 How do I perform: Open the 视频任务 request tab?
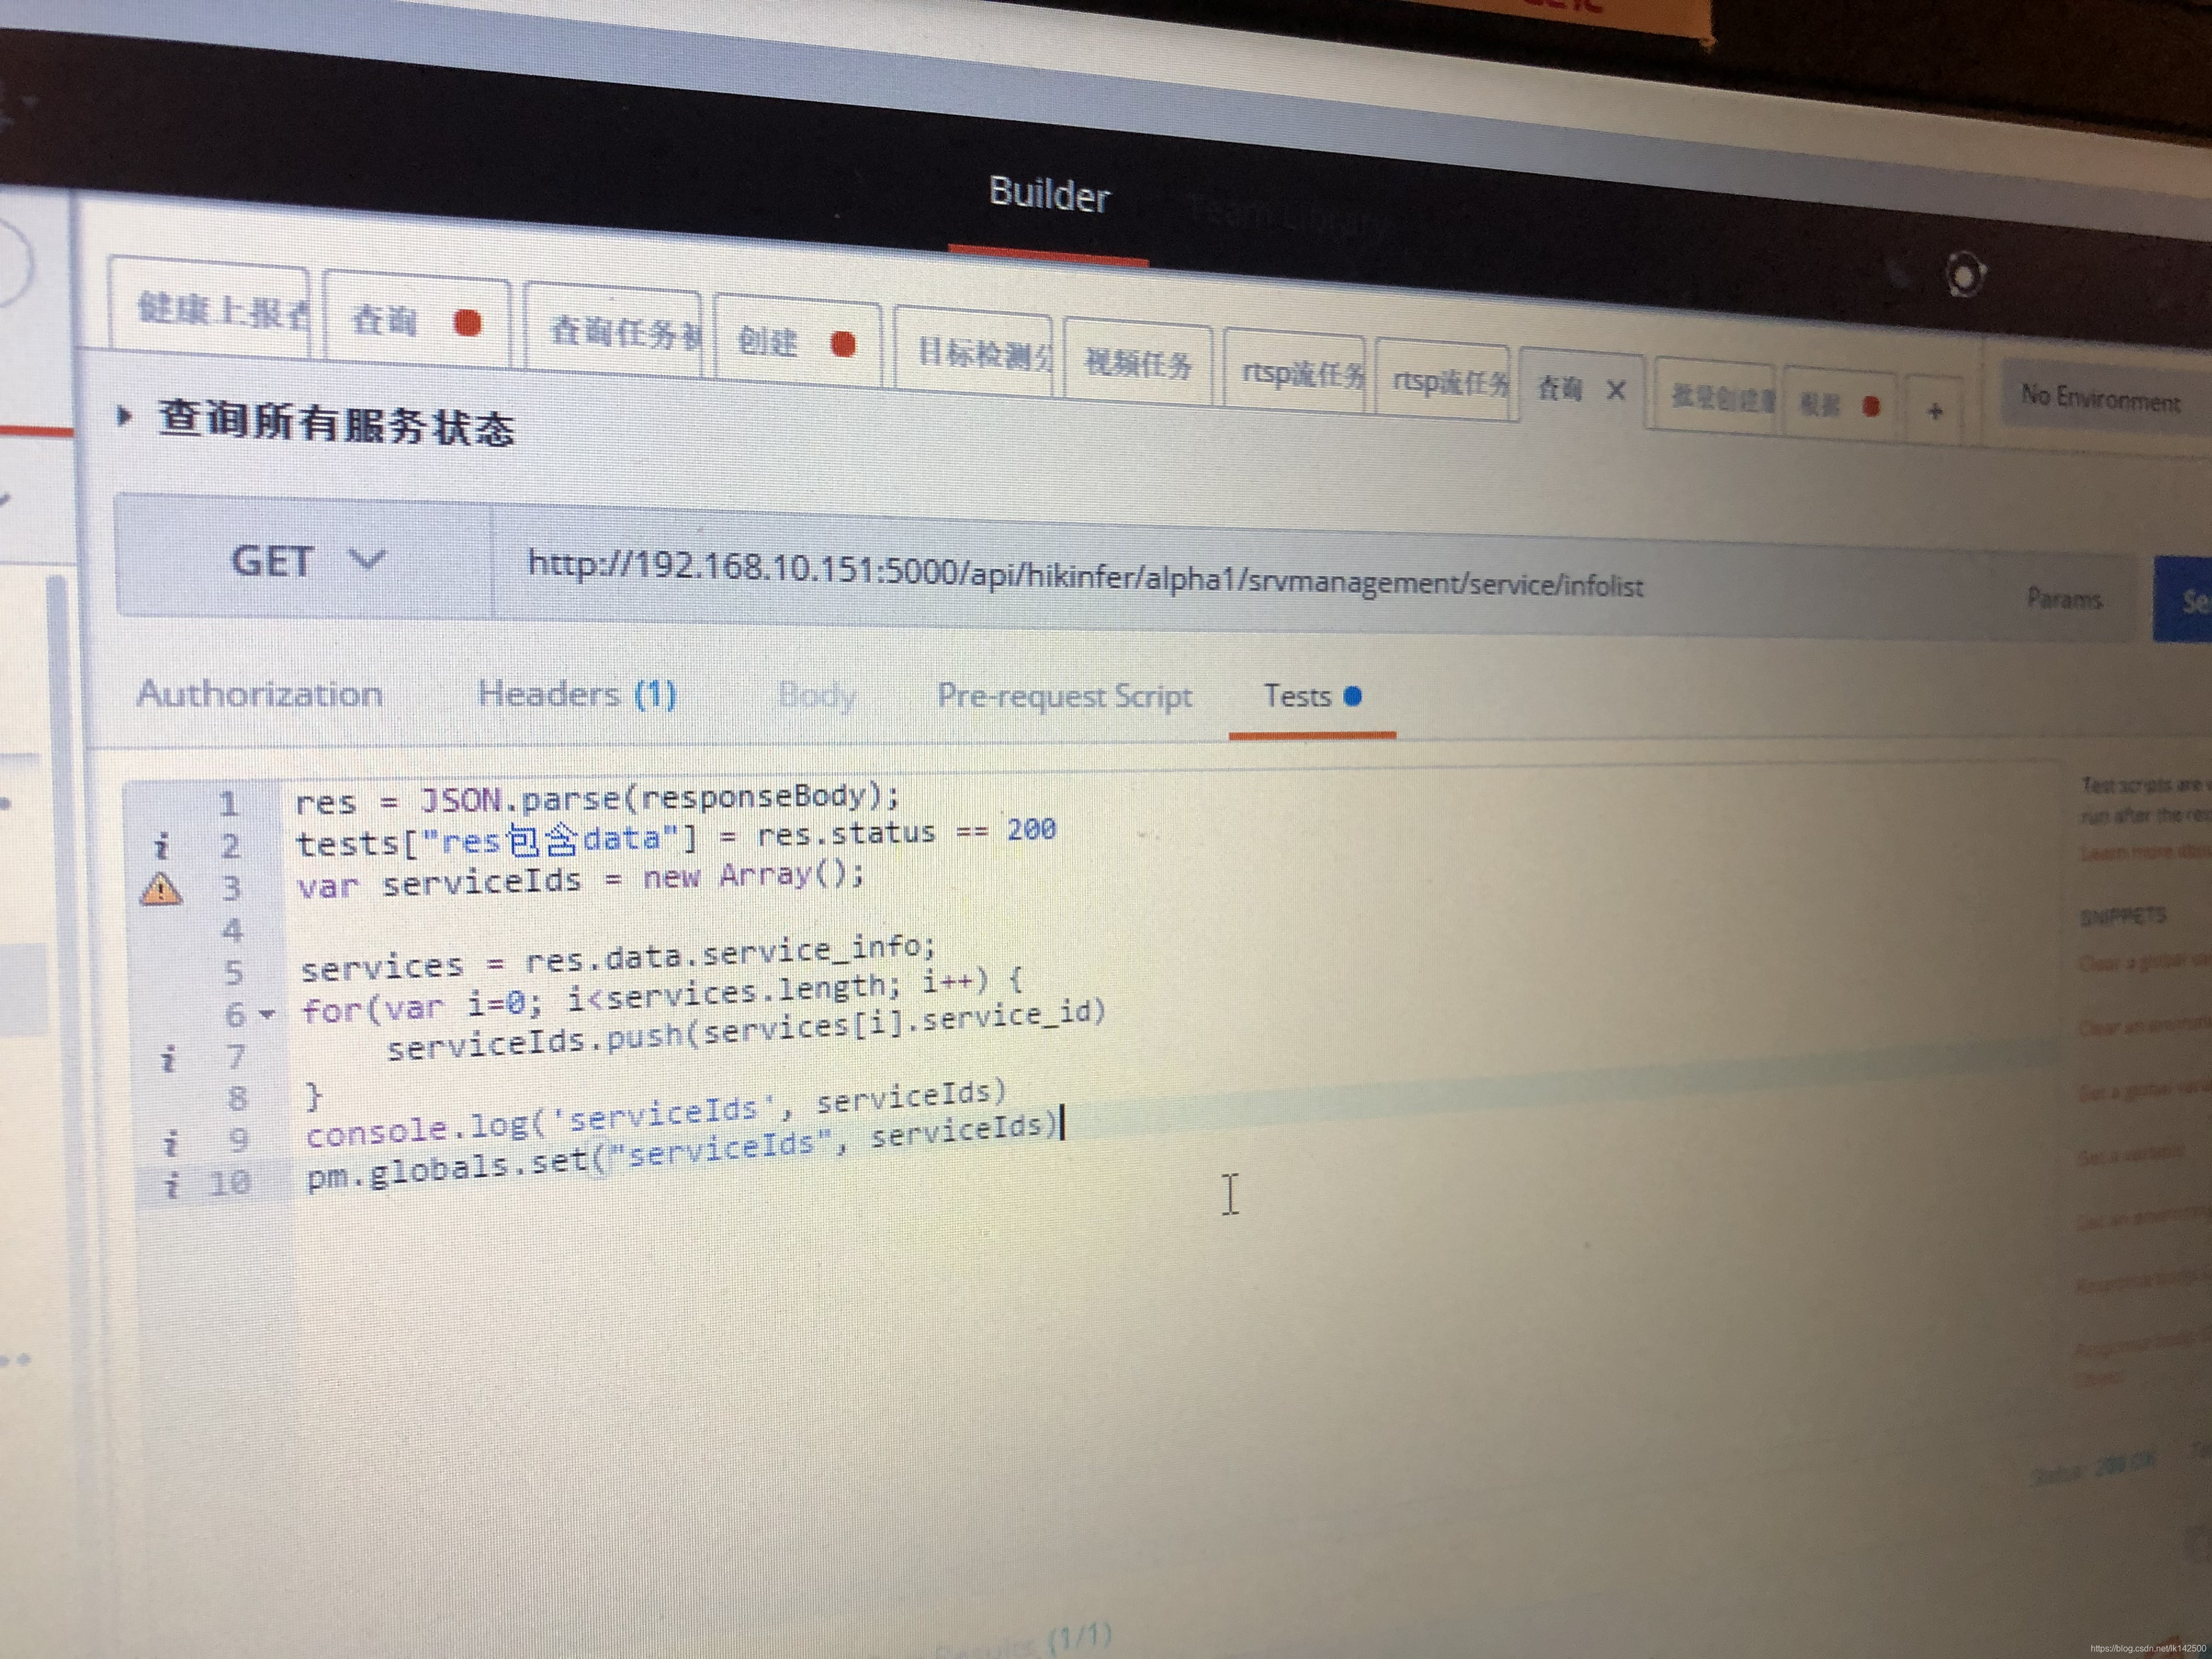1139,363
